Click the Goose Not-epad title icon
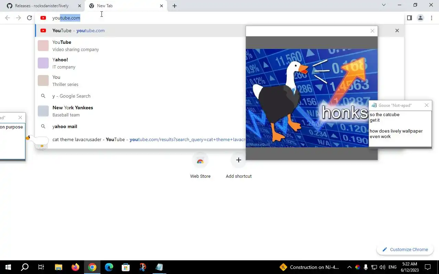Screen dimensions: 439x274 pos(374,105)
